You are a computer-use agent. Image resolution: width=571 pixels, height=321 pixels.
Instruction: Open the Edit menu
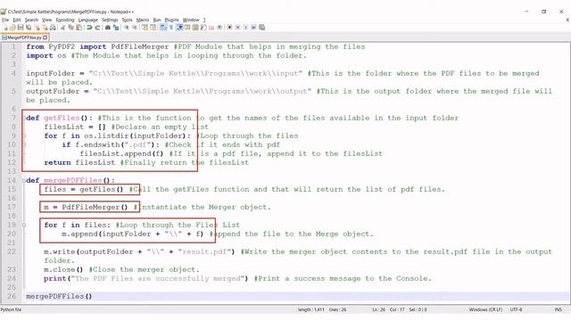[x=17, y=20]
